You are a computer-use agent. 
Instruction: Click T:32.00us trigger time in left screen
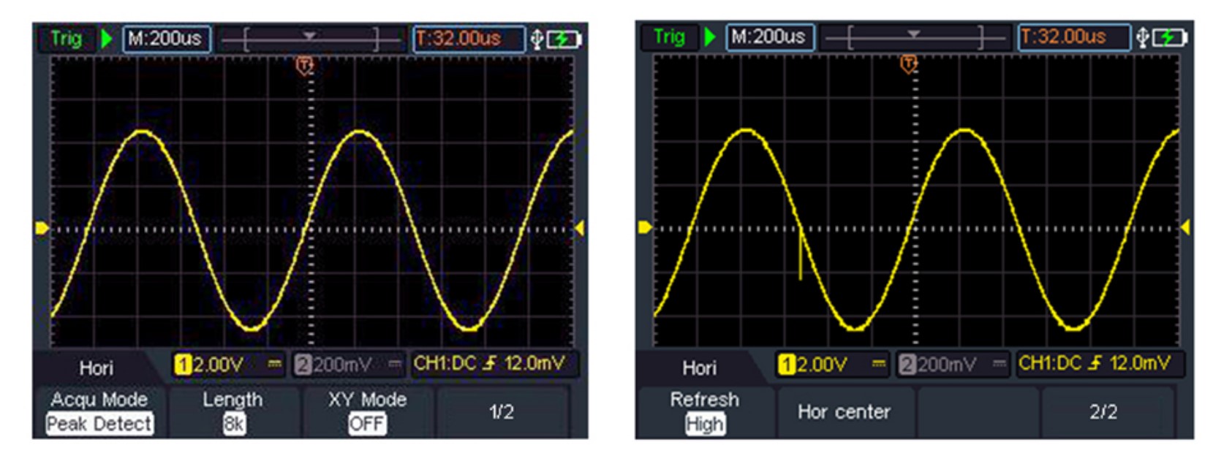point(469,39)
